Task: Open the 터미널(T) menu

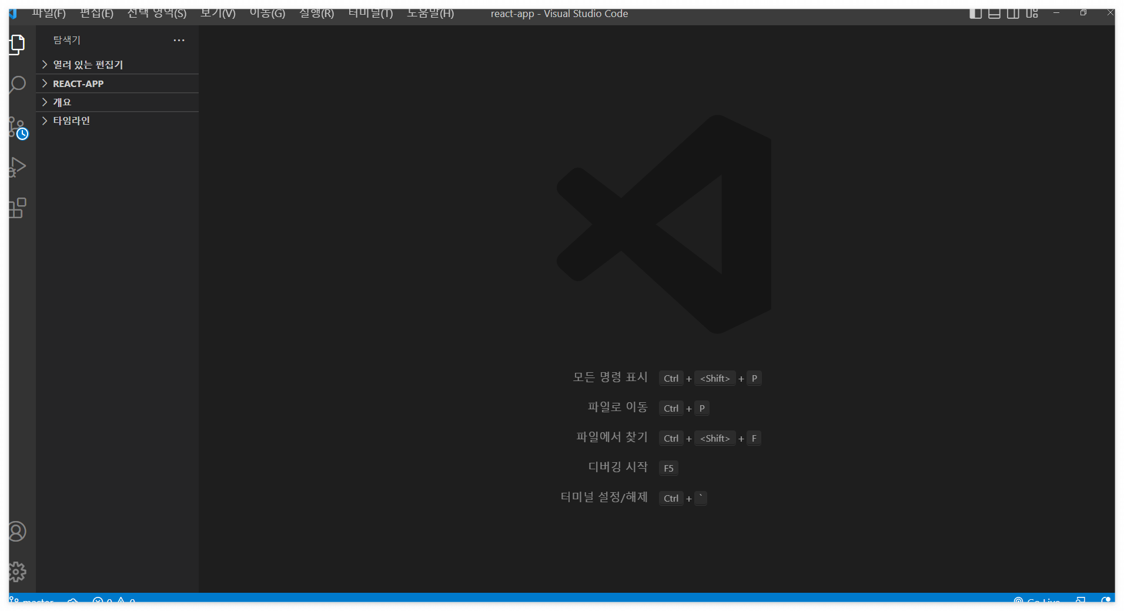Action: coord(370,14)
